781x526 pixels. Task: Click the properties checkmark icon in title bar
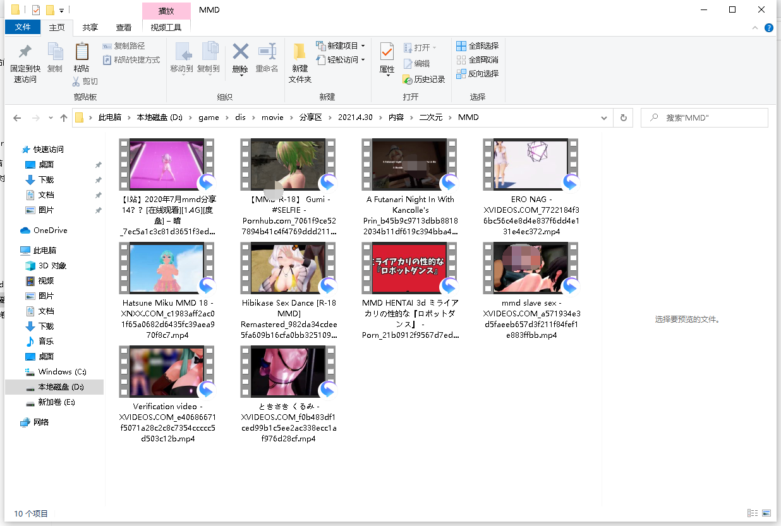(x=35, y=10)
